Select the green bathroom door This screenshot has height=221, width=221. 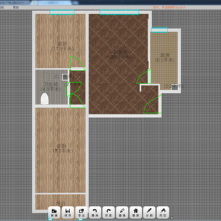74,89
